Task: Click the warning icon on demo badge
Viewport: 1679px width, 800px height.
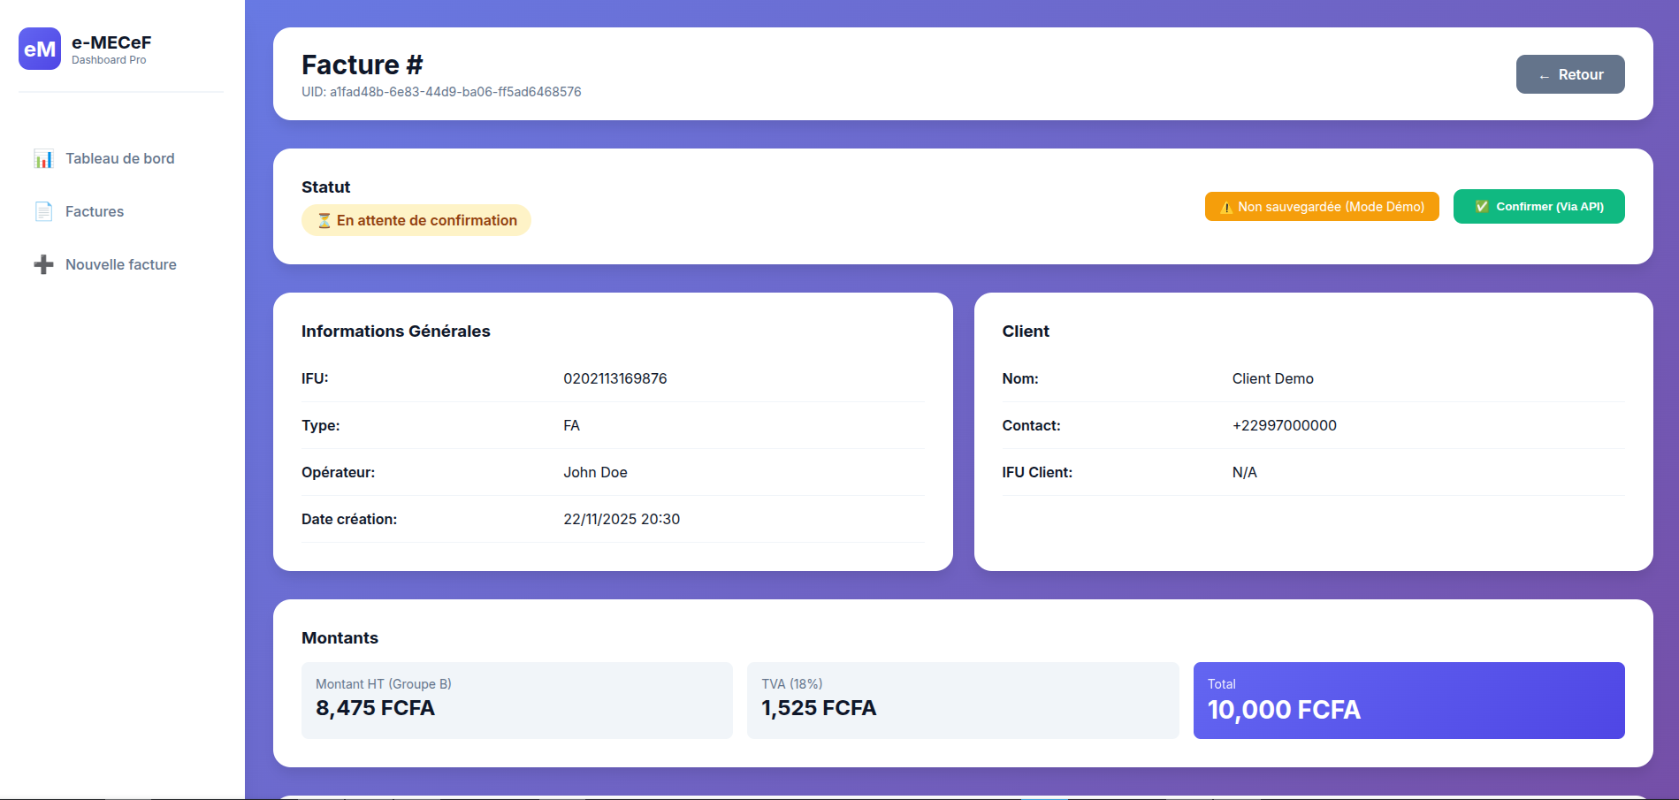Action: (1226, 207)
